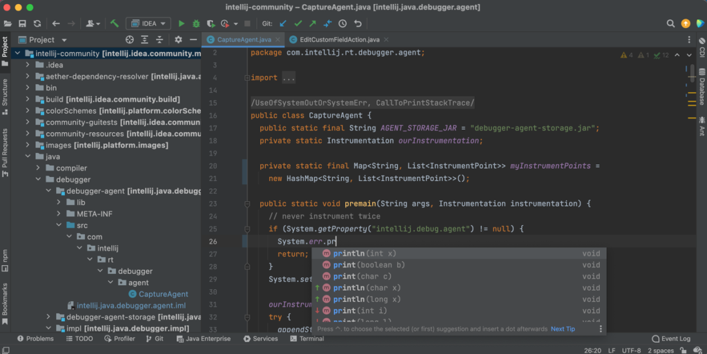Open the Terminal tool tab
The width and height of the screenshot is (707, 354).
click(307, 339)
